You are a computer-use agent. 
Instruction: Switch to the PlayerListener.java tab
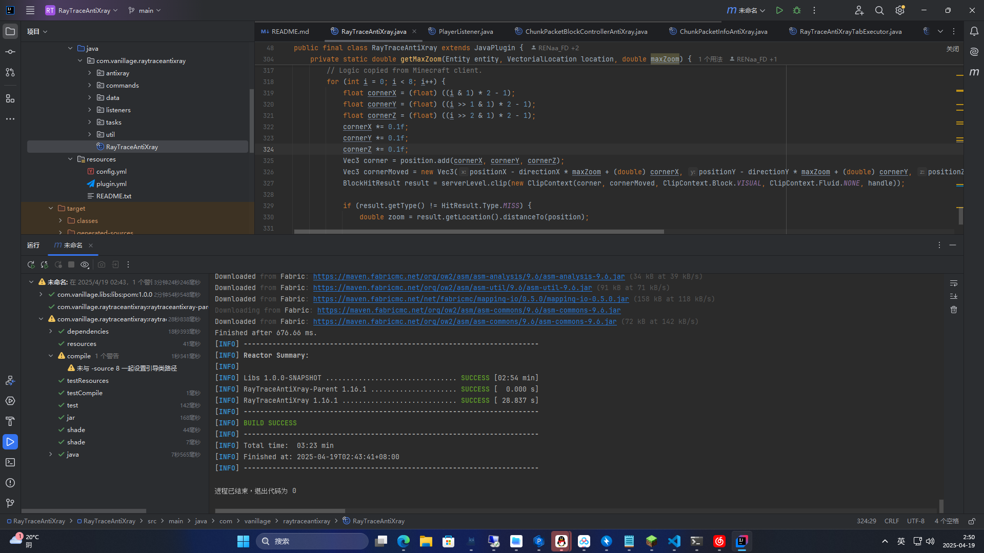pyautogui.click(x=465, y=31)
